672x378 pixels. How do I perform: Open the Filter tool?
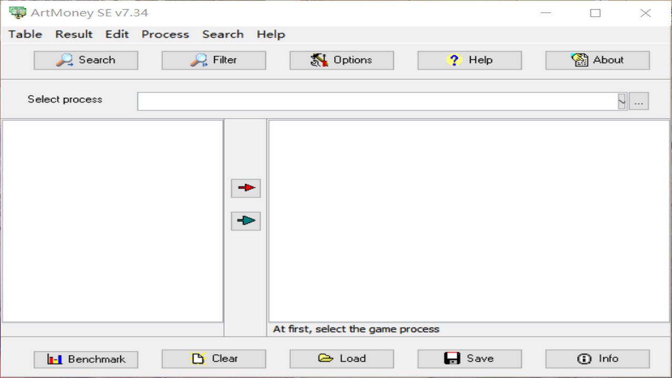click(x=214, y=60)
